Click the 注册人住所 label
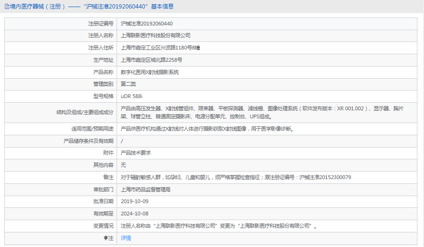The height and width of the screenshot is (247, 424). 101,48
